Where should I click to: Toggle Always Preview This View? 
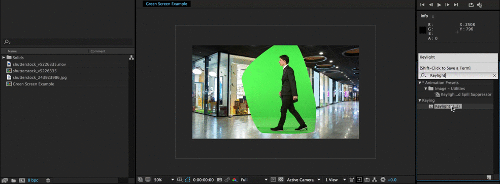click(x=140, y=179)
